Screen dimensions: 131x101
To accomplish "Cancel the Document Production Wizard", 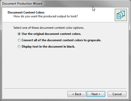I will click(x=117, y=94).
